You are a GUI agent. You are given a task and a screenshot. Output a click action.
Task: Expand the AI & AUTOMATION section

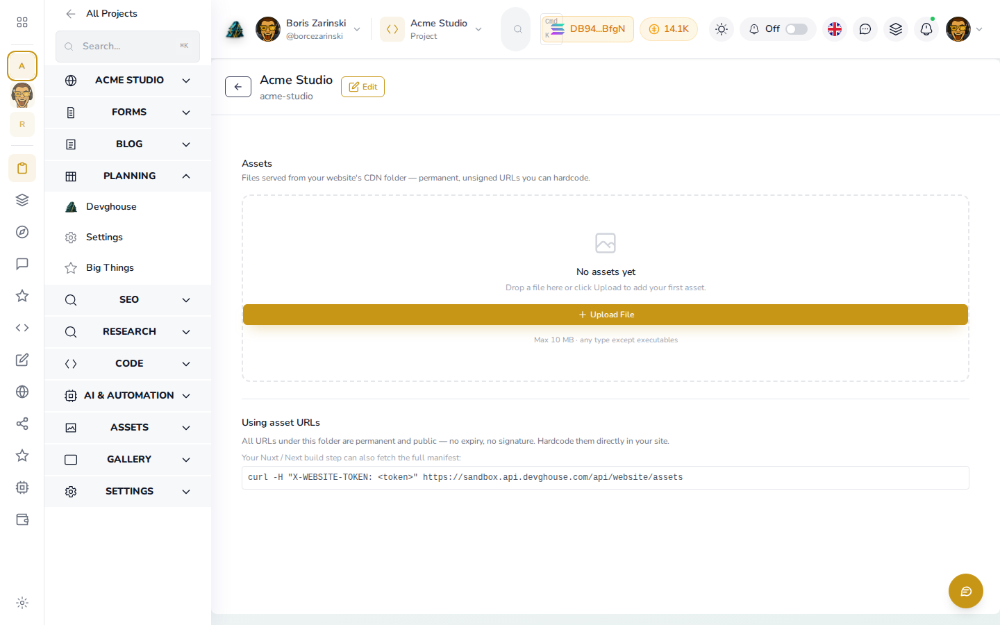tap(128, 395)
